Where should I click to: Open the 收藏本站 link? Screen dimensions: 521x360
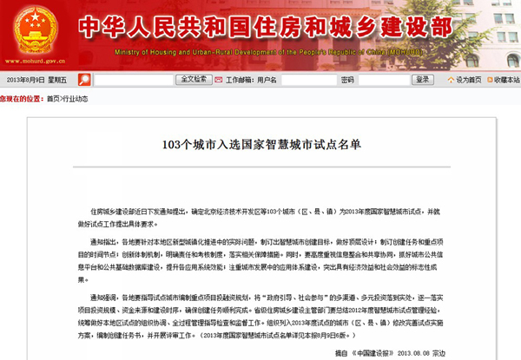pos(507,80)
